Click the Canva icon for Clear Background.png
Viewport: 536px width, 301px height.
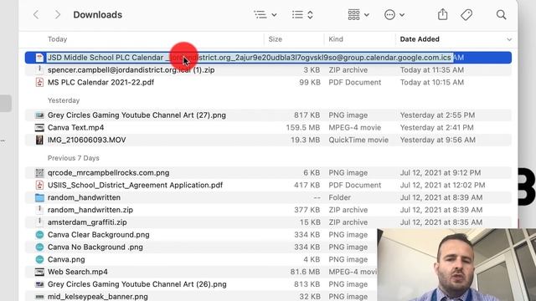[x=39, y=235]
